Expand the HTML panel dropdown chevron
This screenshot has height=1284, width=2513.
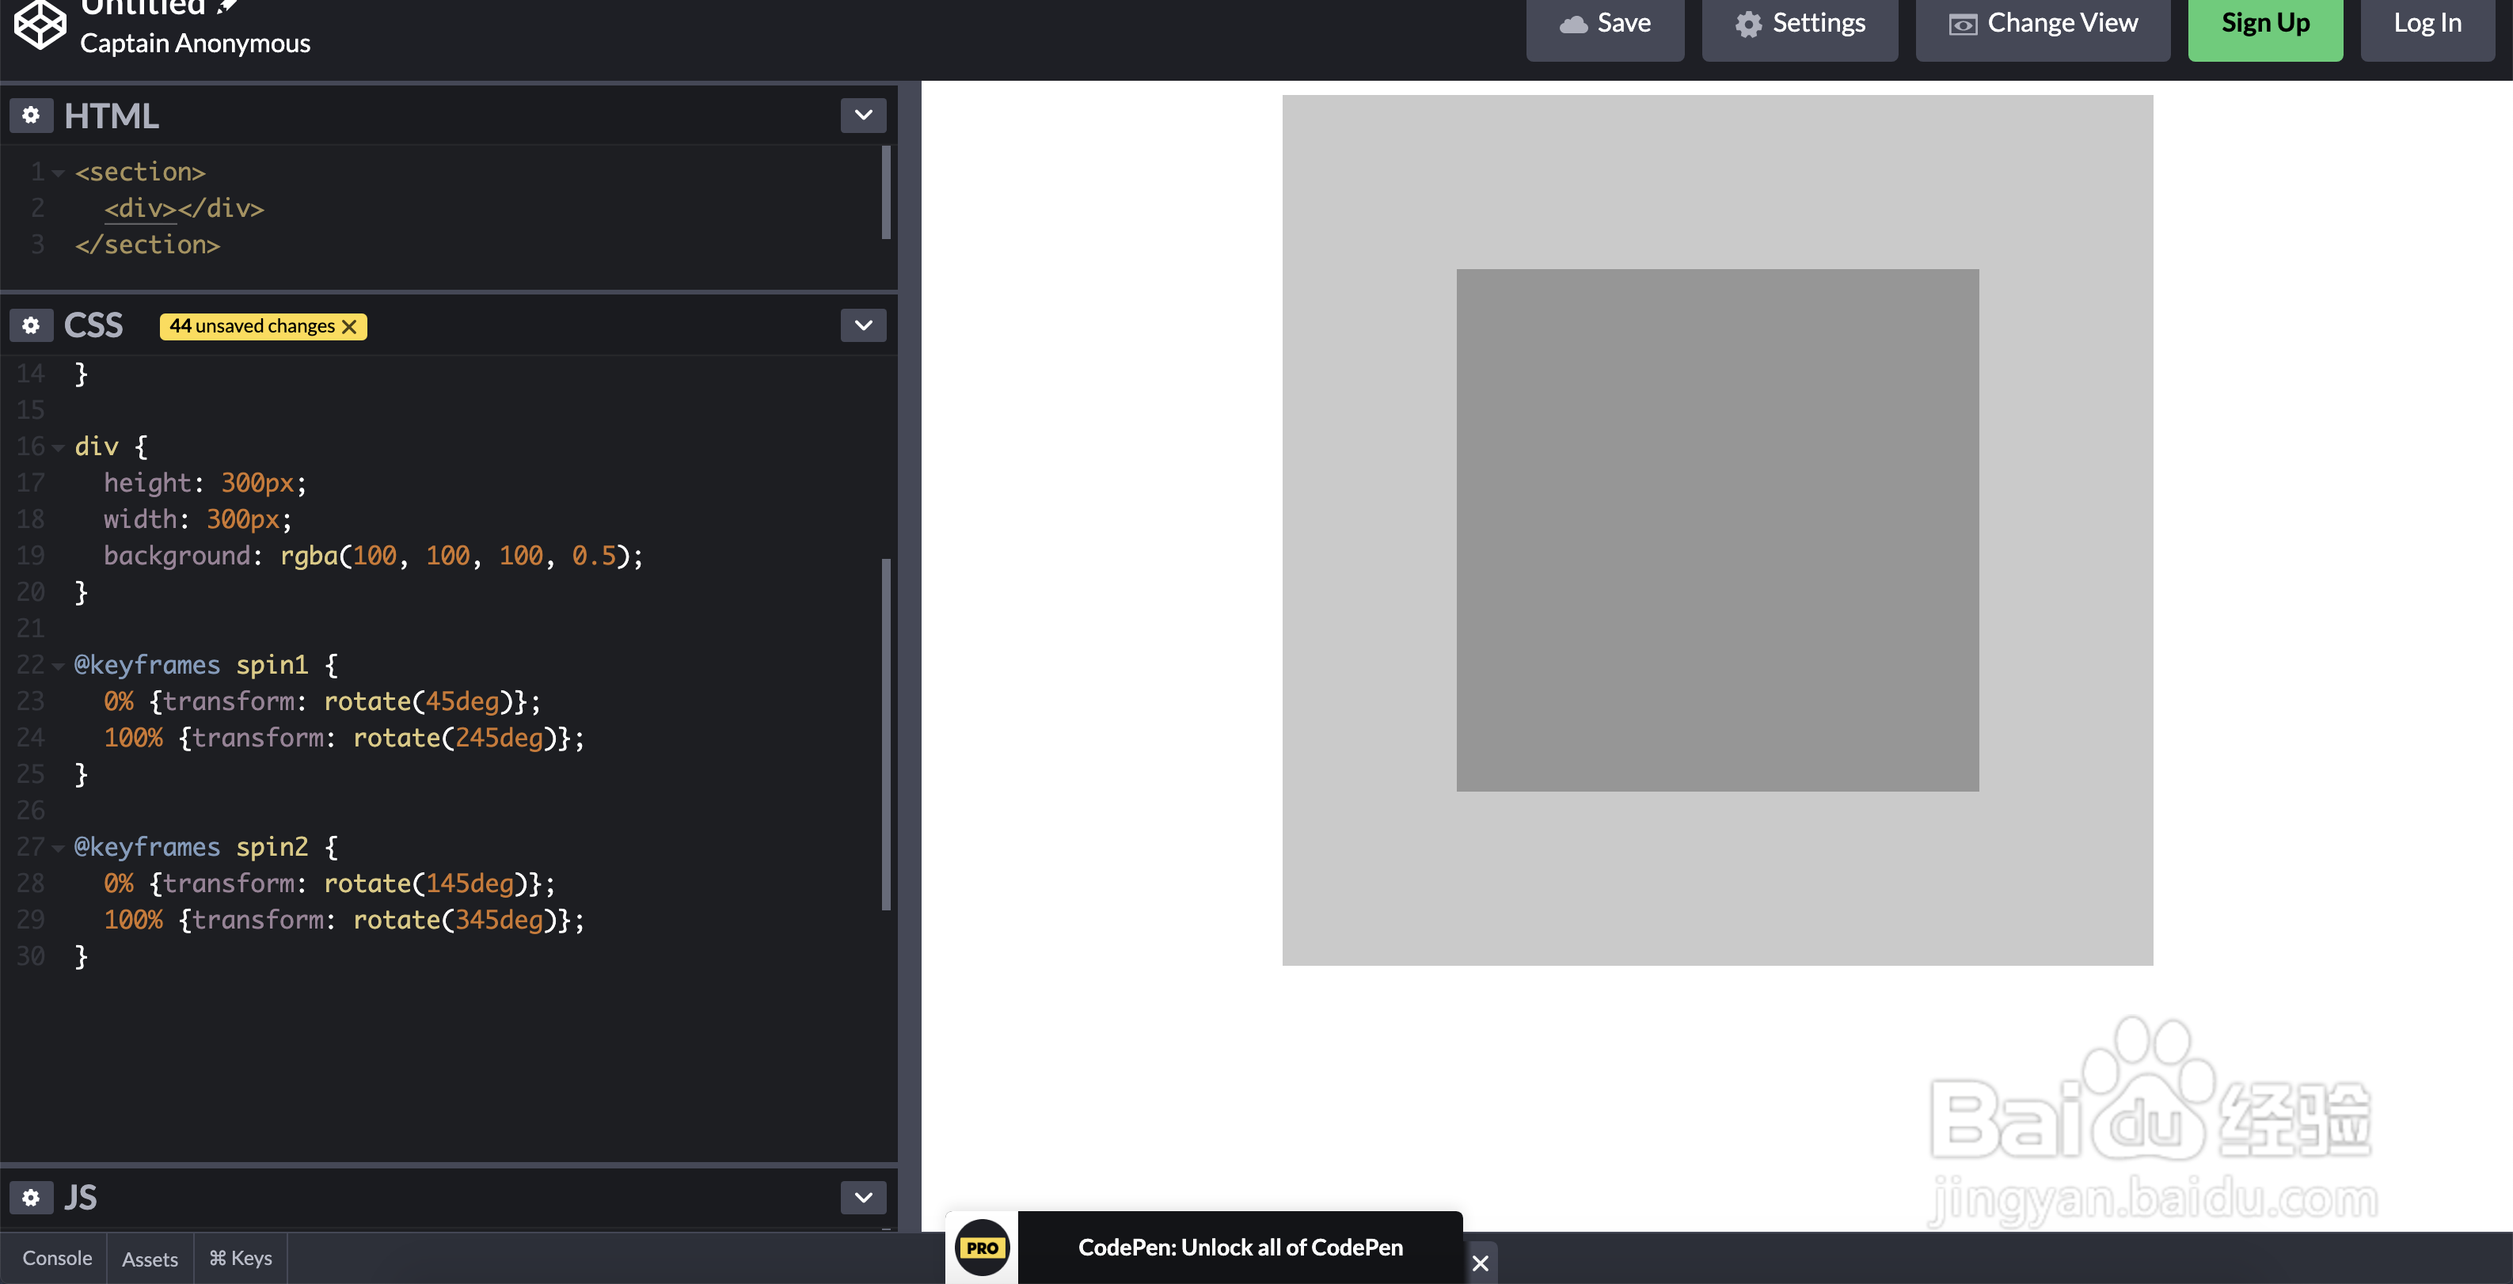[x=862, y=115]
